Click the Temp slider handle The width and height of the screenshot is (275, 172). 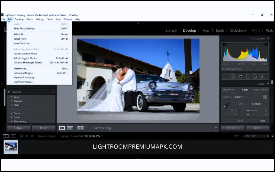248,110
